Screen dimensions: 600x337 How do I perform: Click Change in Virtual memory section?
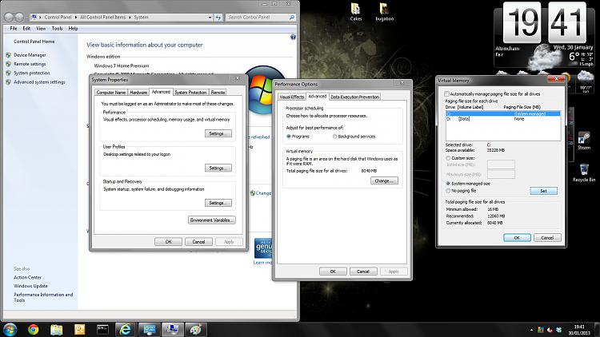384,180
